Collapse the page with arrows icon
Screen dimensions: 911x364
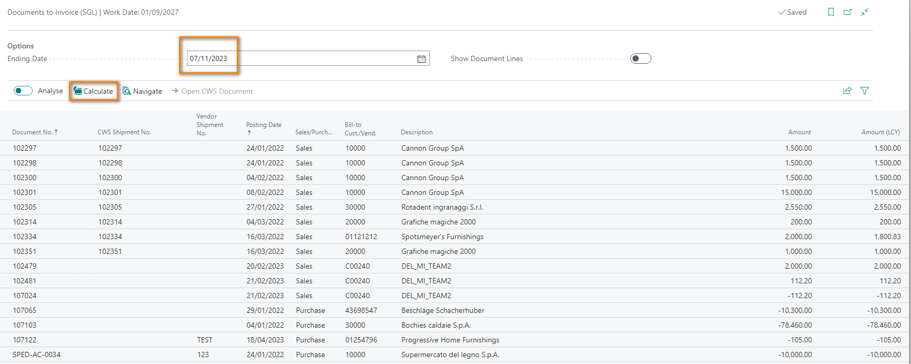pos(865,12)
